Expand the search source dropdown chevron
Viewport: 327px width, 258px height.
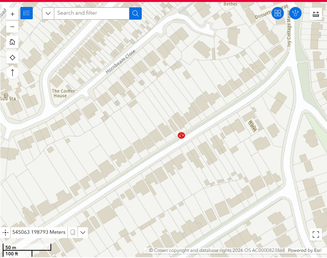pyautogui.click(x=48, y=13)
